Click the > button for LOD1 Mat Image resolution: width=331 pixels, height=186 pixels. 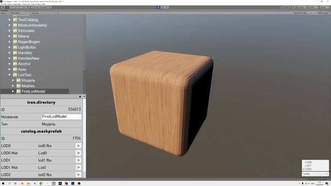78,167
